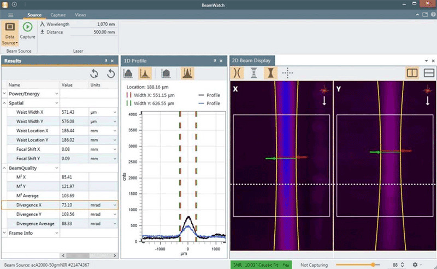This screenshot has height=269, width=437.
Task: Toggle the filled beam waist display icon
Action: point(270,72)
